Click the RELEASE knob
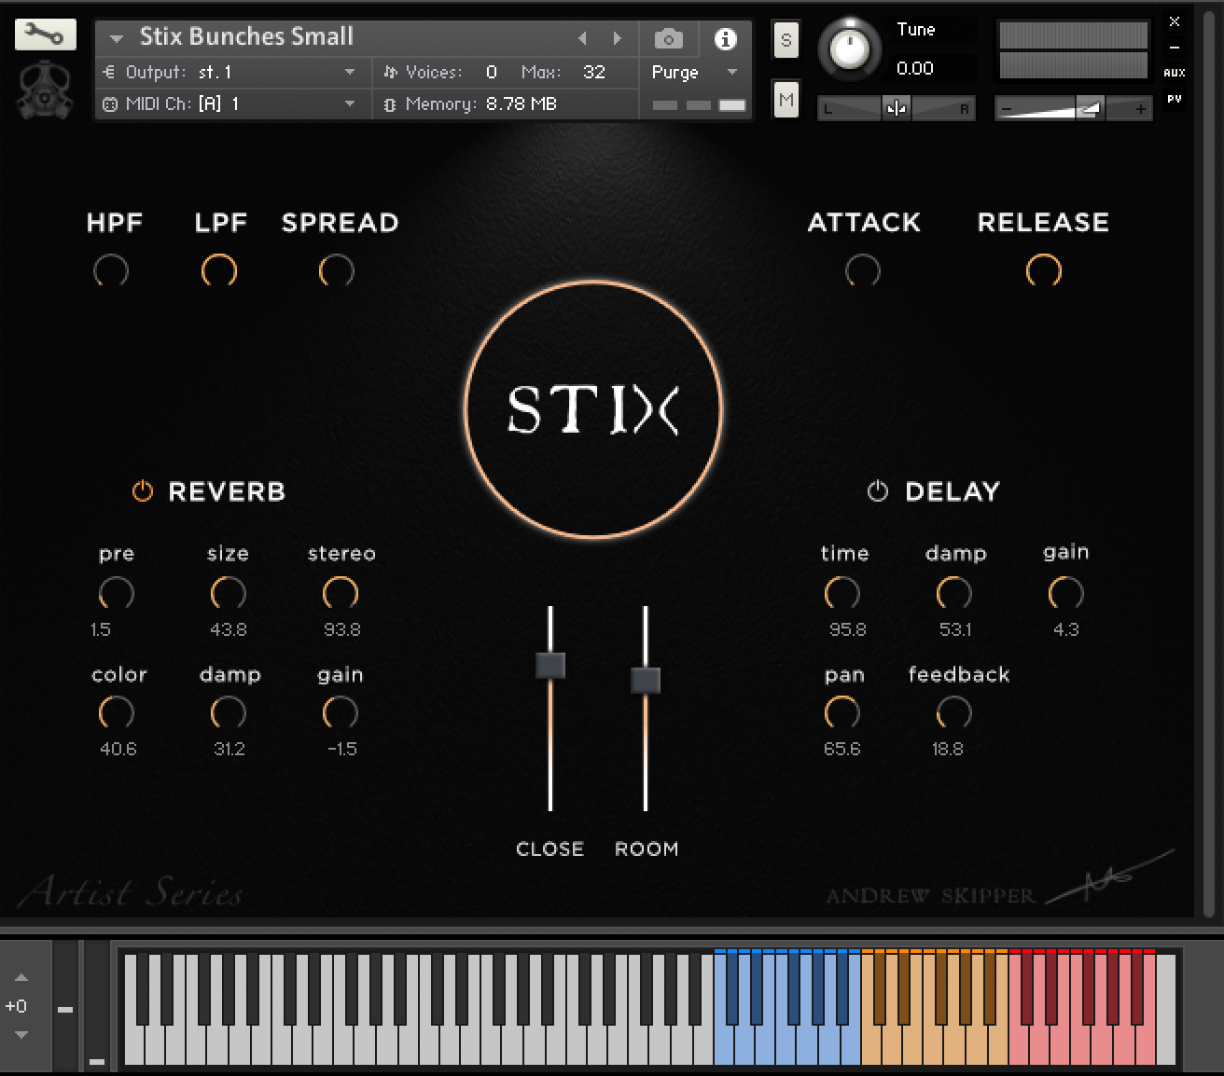 click(x=1044, y=271)
